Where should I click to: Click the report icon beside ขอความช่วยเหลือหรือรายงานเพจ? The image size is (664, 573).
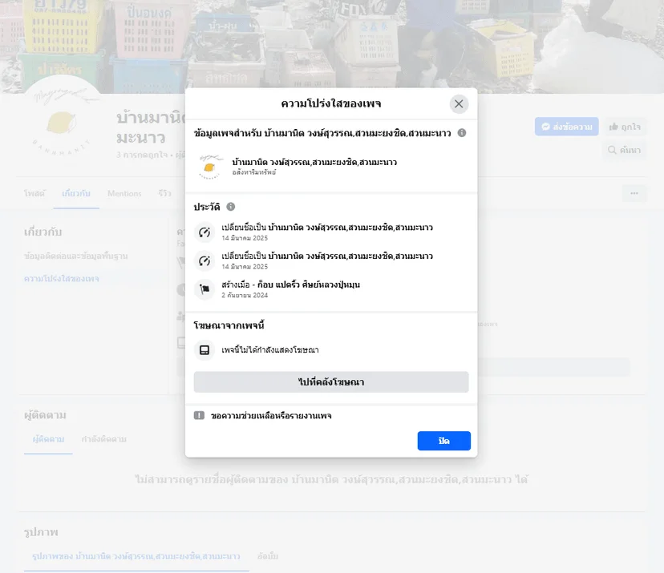click(x=199, y=415)
